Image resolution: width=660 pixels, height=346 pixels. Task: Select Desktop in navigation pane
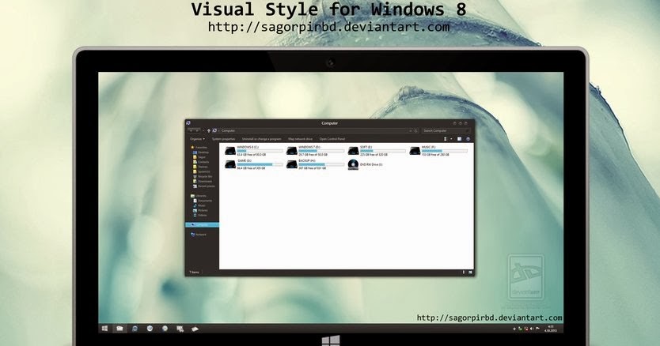coord(201,152)
